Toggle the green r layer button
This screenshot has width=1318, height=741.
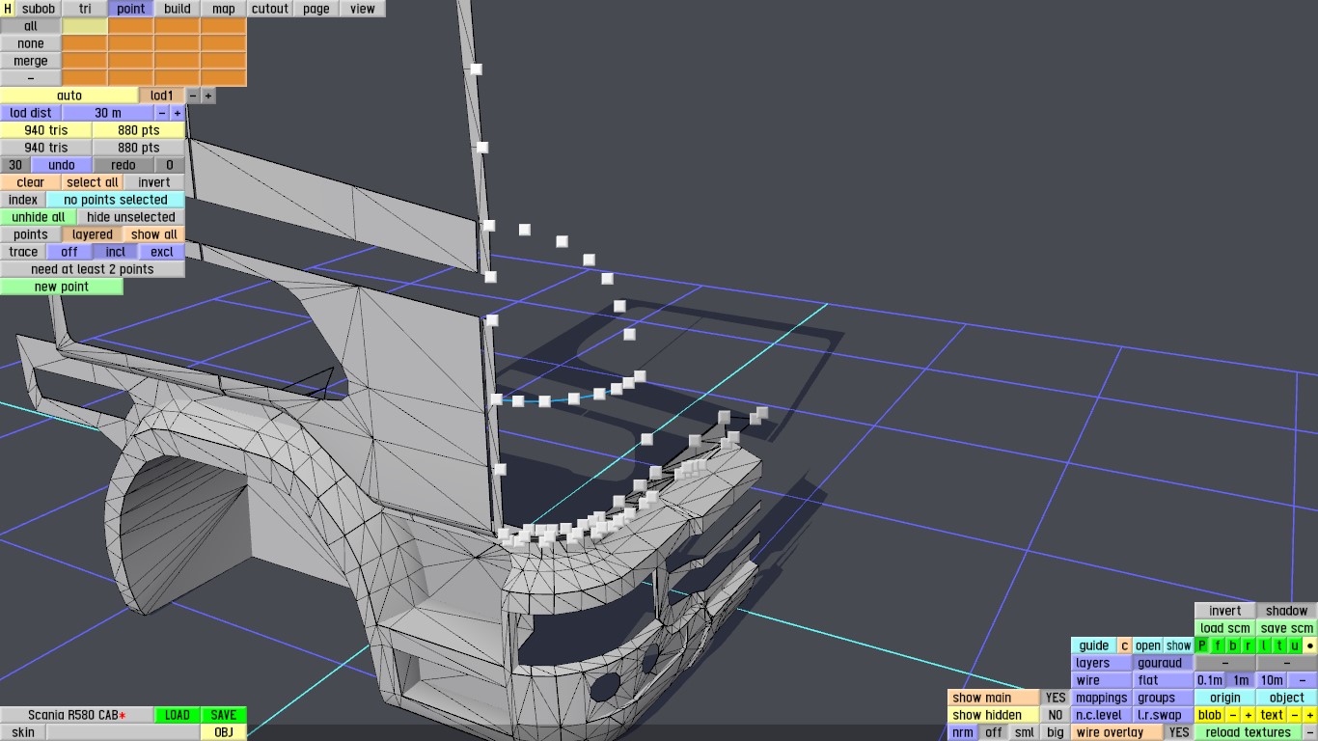click(x=1249, y=645)
